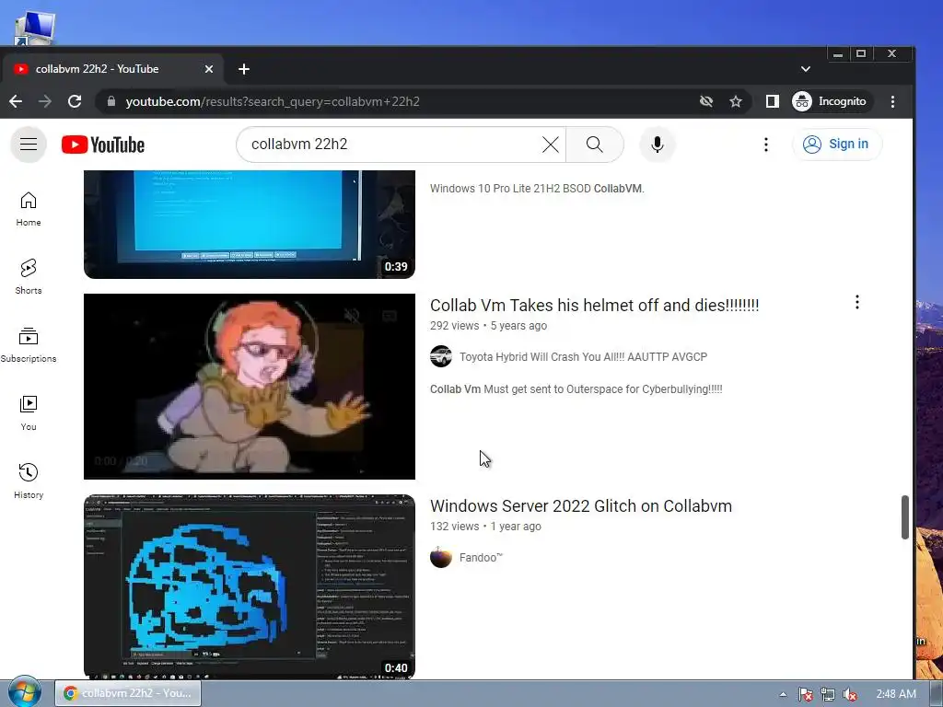The height and width of the screenshot is (707, 943).
Task: Toggle captions on the helmet preview
Action: 390,315
